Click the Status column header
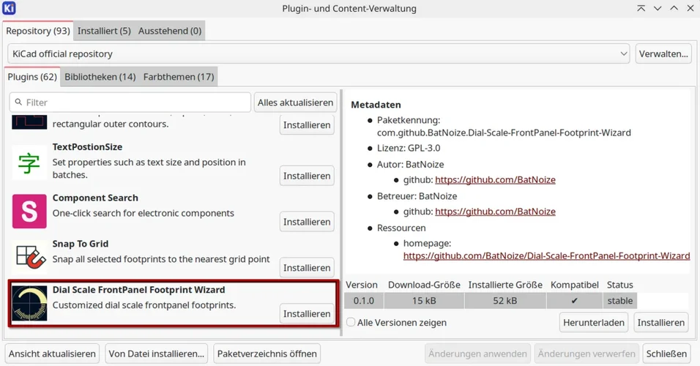Viewport: 700px width, 366px height. (619, 285)
